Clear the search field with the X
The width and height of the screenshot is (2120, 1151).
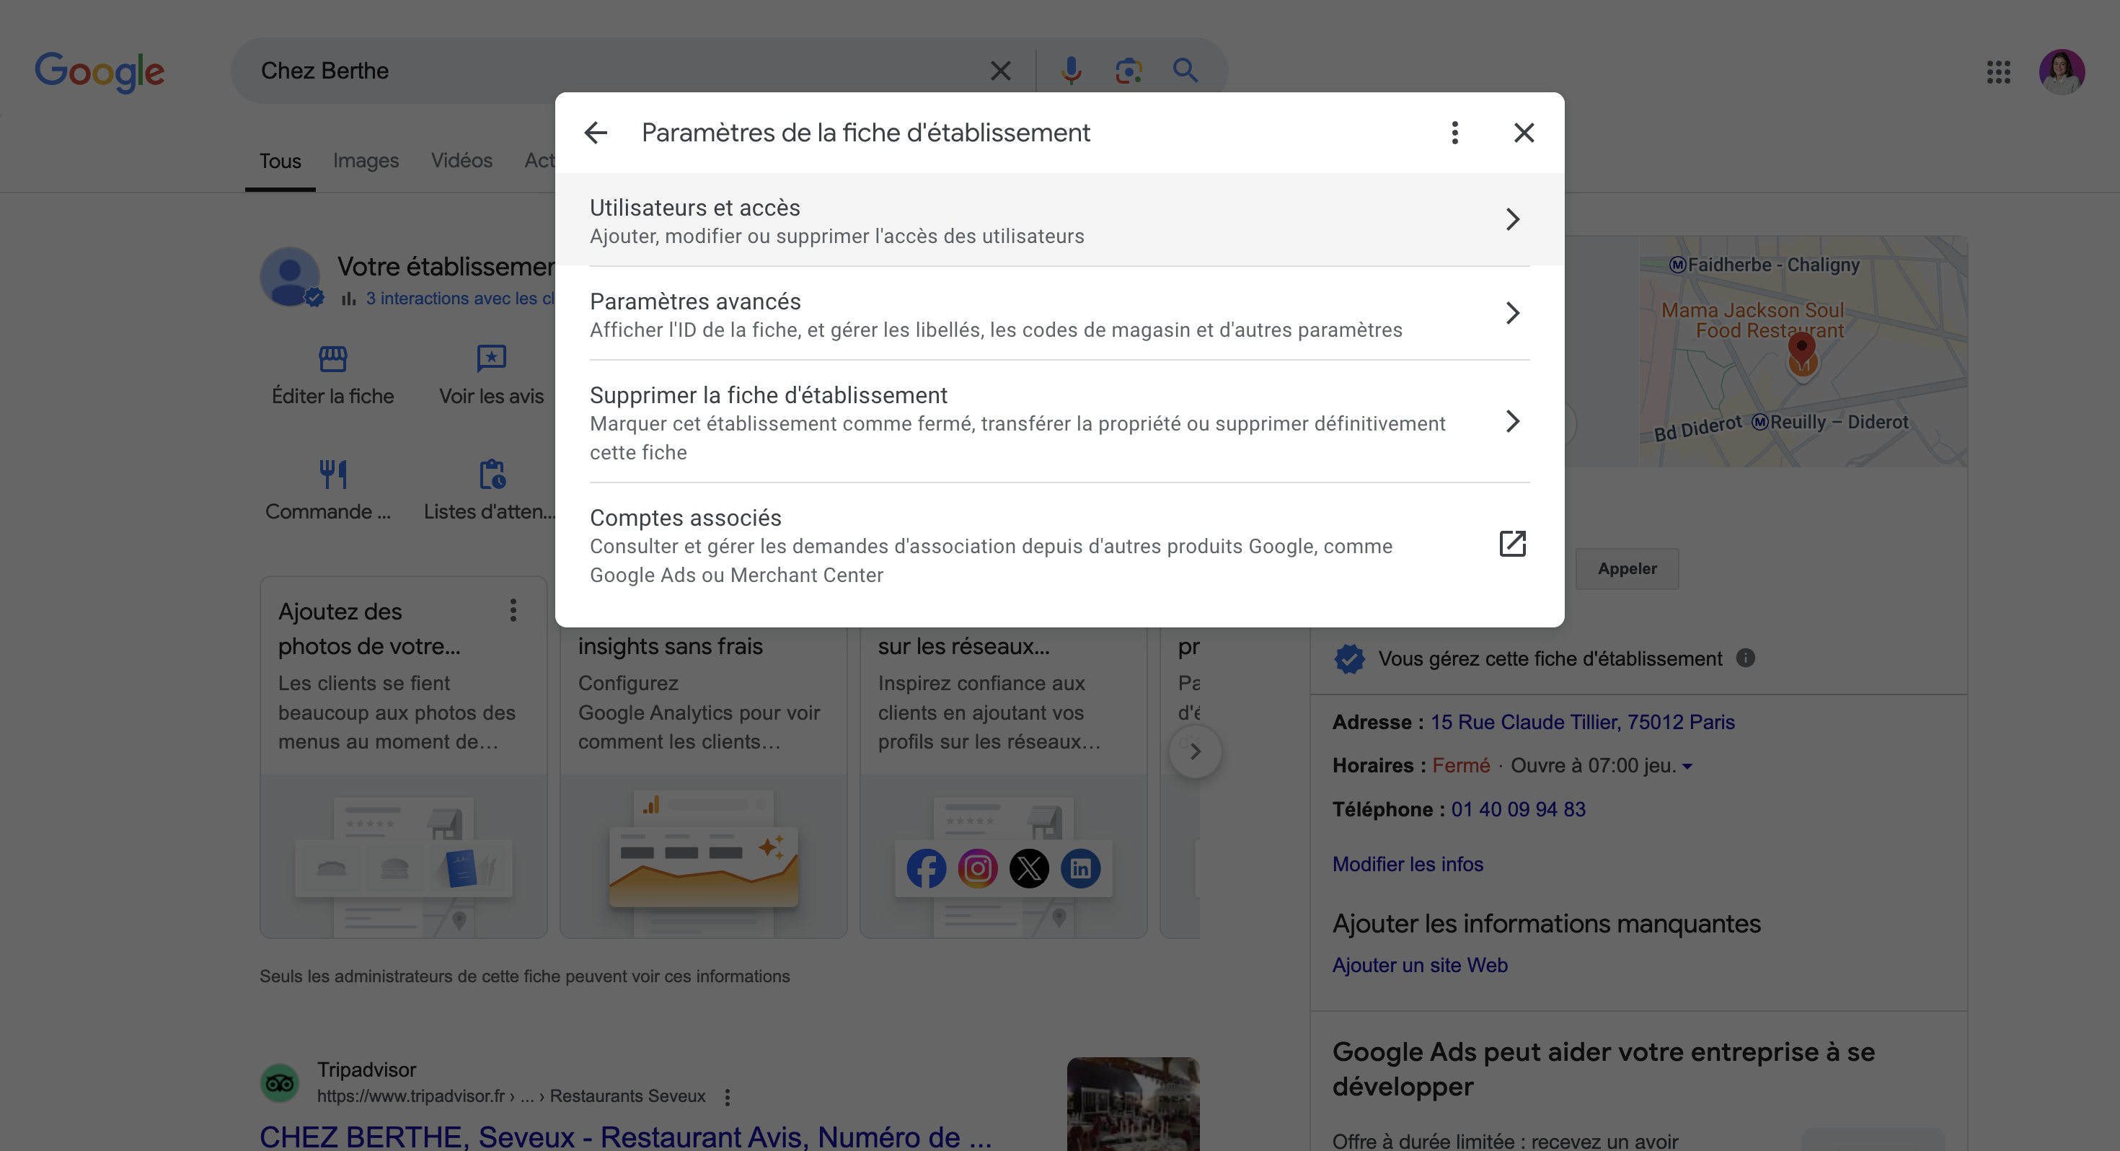[1000, 71]
